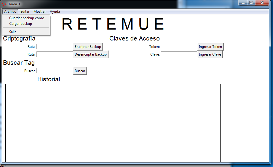The image size is (273, 167).
Task: Click the Claves de Acceso heading
Action: click(x=134, y=38)
